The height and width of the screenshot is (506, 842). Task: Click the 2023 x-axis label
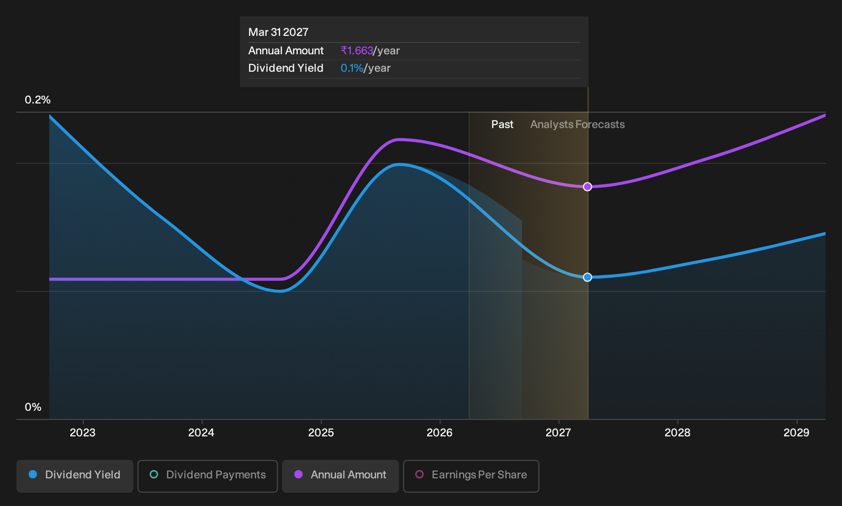[x=83, y=433]
